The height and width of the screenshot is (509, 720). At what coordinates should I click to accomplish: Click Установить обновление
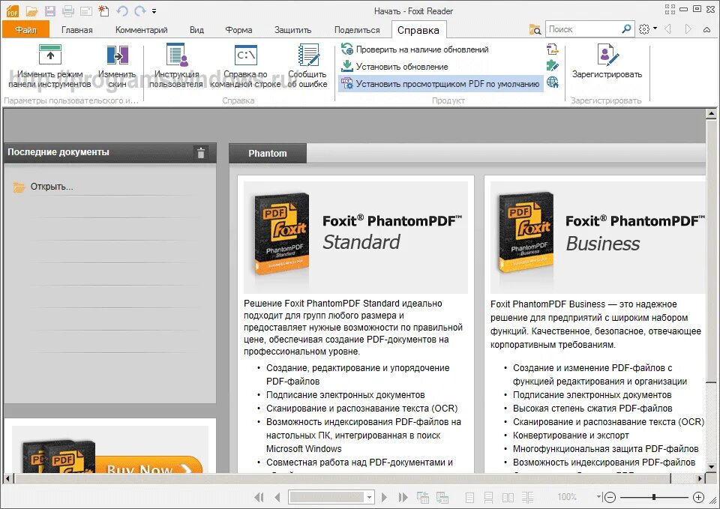point(394,67)
